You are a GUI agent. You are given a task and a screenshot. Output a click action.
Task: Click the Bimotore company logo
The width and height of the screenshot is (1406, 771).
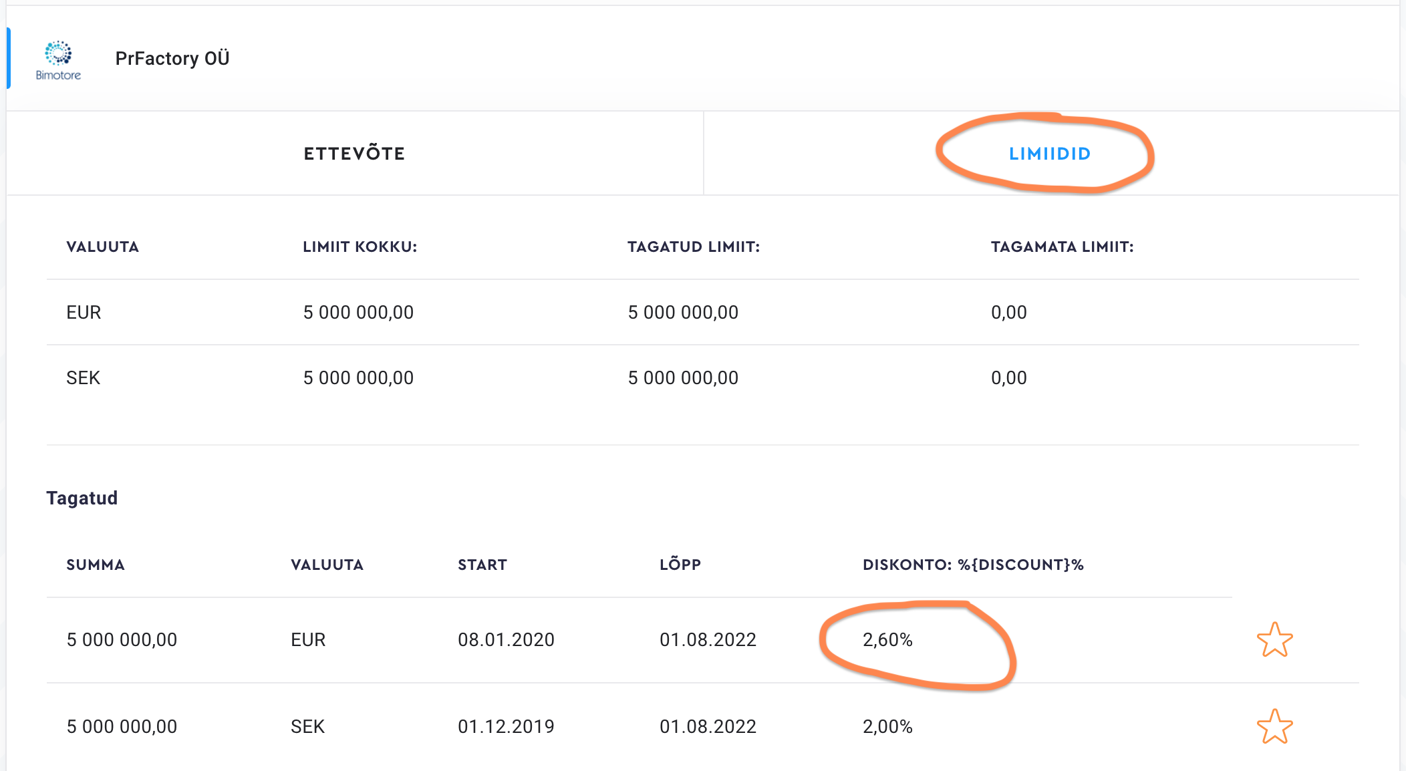point(58,60)
